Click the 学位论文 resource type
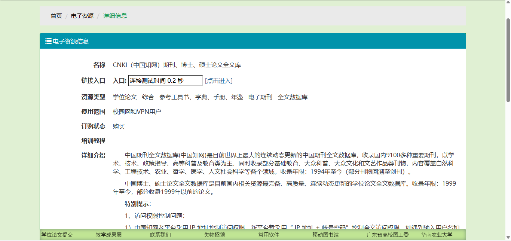Screen dimensions: 511x241 [x=125, y=97]
